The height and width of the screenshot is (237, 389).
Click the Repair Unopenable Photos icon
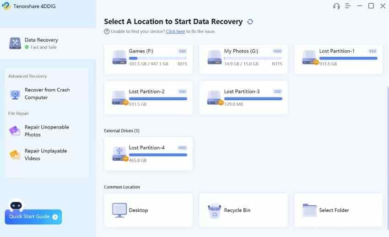tap(15, 131)
